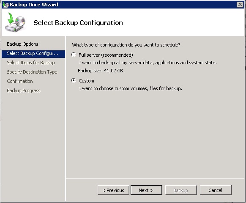The height and width of the screenshot is (203, 246).
Task: Click the wizard icon in title bar
Action: tap(6, 5)
